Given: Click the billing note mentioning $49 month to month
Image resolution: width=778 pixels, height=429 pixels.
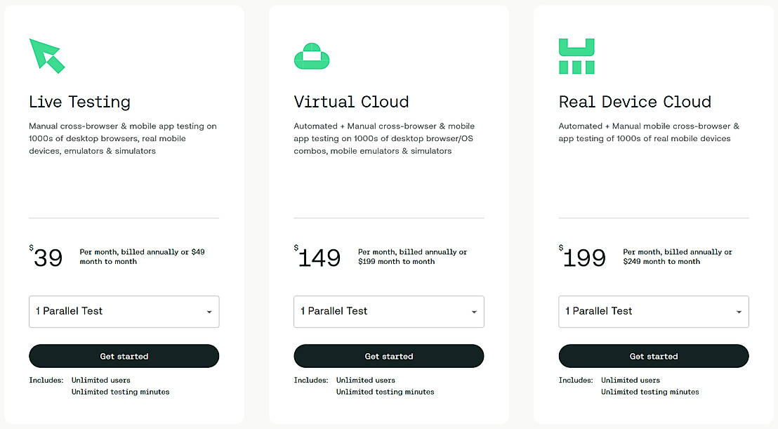Looking at the screenshot, I should click(x=142, y=256).
